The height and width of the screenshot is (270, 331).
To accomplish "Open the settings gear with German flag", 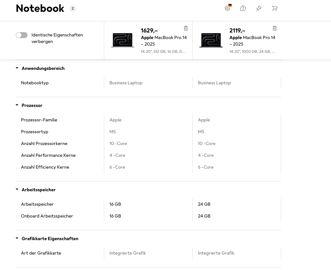I will click(227, 8).
